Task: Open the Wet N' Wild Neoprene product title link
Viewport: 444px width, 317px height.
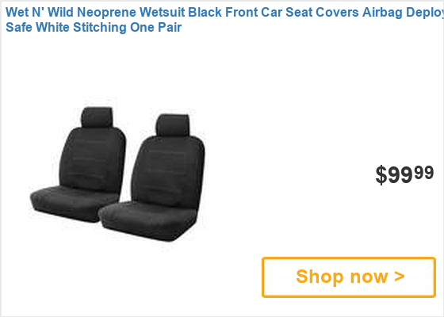Action: tap(225, 20)
